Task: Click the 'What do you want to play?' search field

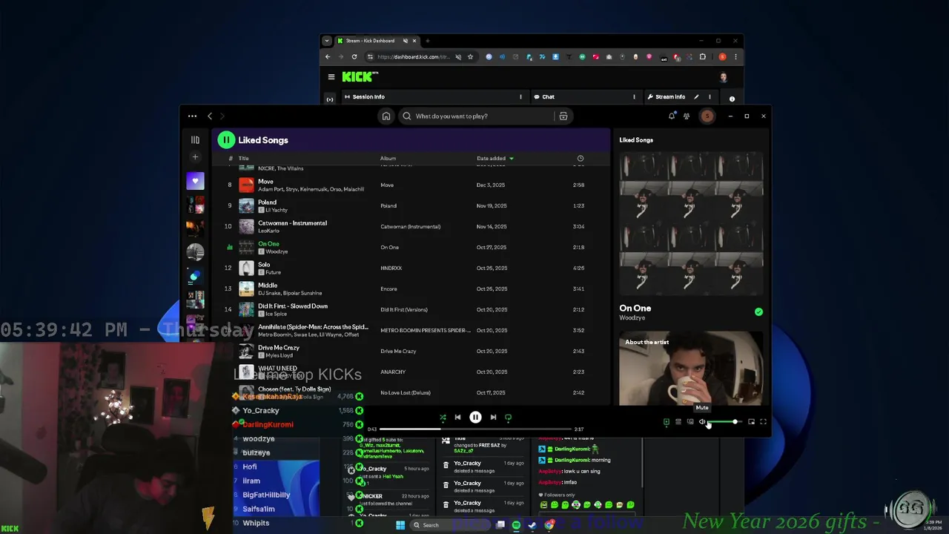Action: point(474,116)
